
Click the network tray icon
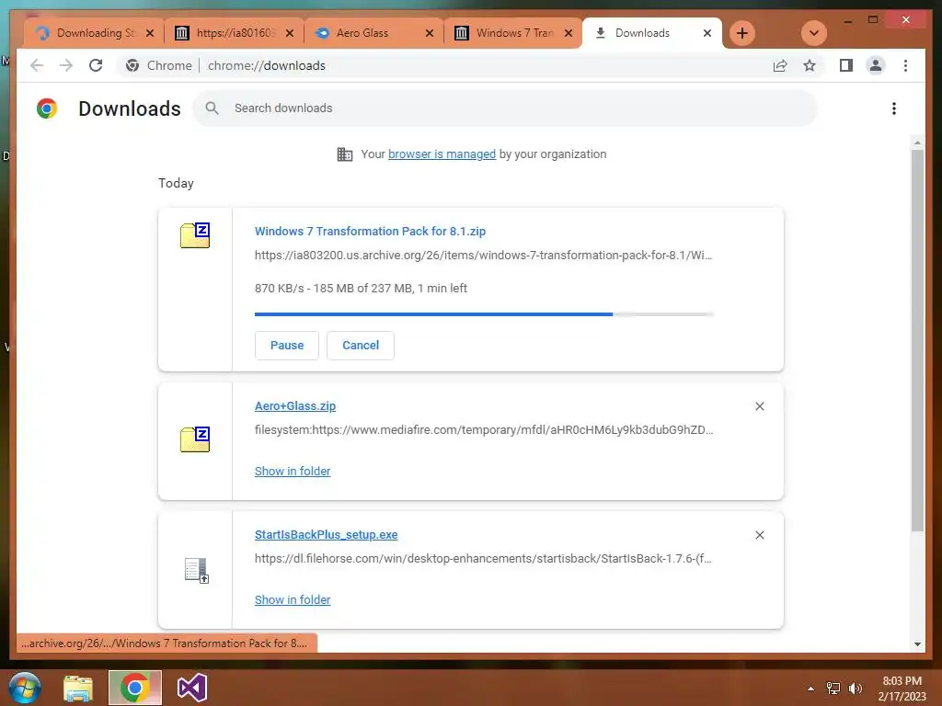pyautogui.click(x=833, y=689)
